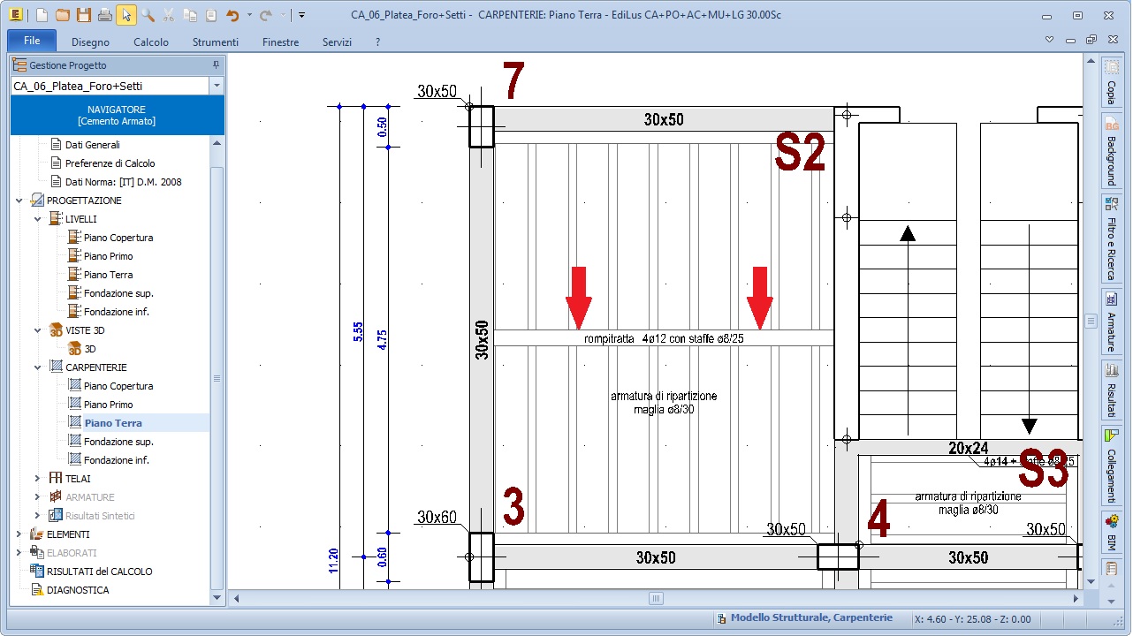Open the Calcolo menu
Screen dimensions: 1133x636
151,42
